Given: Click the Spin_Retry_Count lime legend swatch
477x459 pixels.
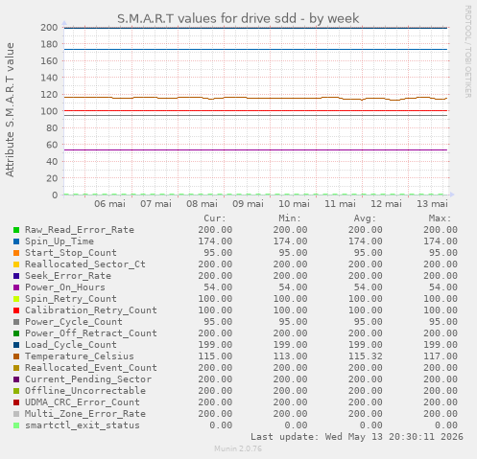Looking at the screenshot, I should pos(16,299).
